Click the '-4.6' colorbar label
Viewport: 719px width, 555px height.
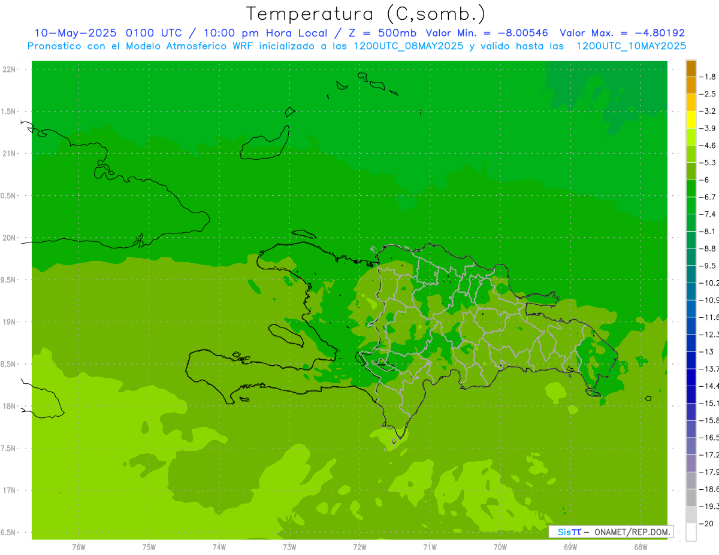tap(708, 145)
